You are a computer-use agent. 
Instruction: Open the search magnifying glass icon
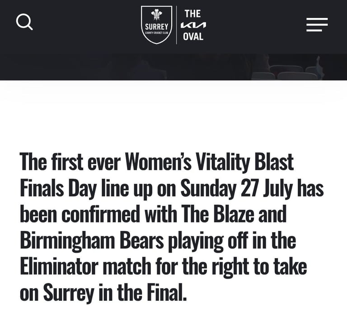[24, 22]
